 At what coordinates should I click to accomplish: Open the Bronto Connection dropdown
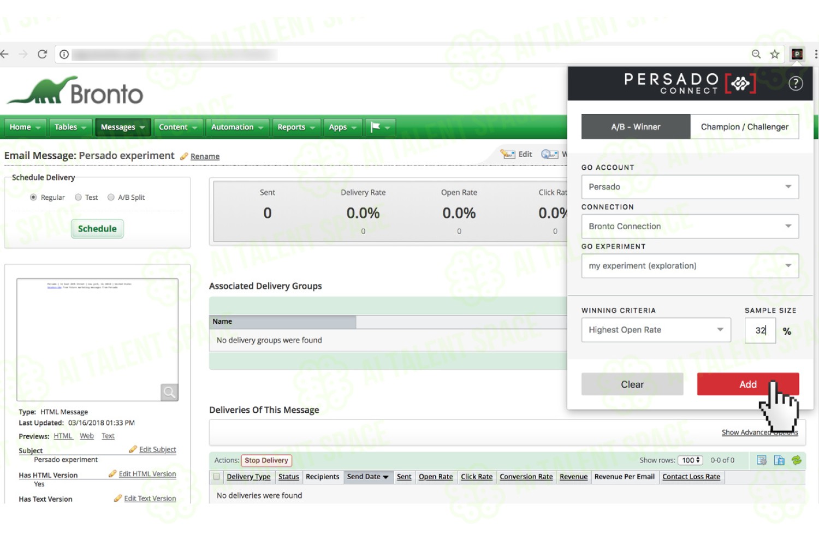[690, 226]
